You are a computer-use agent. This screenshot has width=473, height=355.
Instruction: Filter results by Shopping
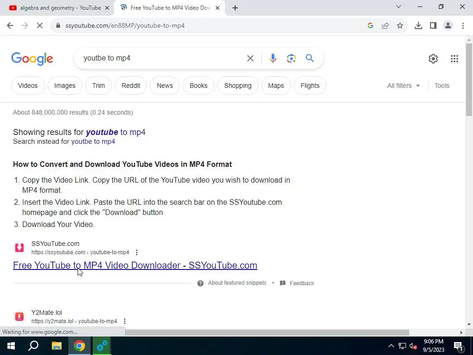click(x=238, y=86)
